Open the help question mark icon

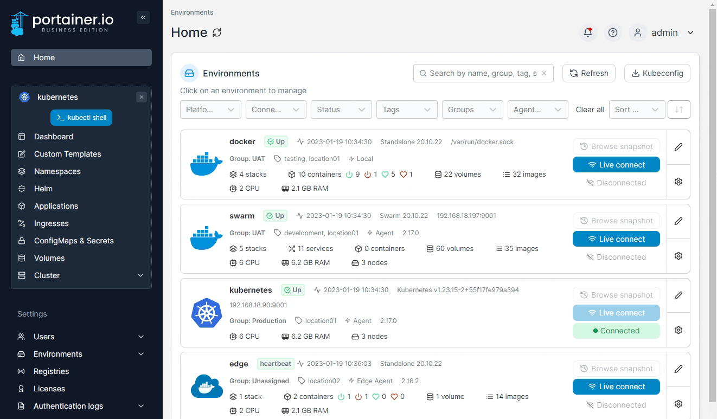[x=613, y=33]
